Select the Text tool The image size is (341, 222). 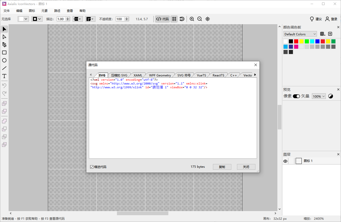coord(4,76)
